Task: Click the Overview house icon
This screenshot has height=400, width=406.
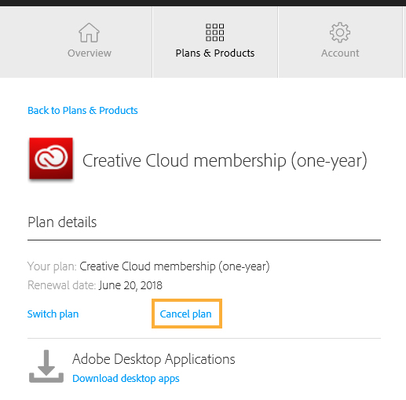Action: [x=89, y=33]
